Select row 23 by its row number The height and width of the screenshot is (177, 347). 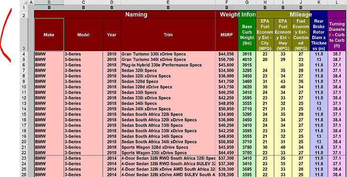24,158
